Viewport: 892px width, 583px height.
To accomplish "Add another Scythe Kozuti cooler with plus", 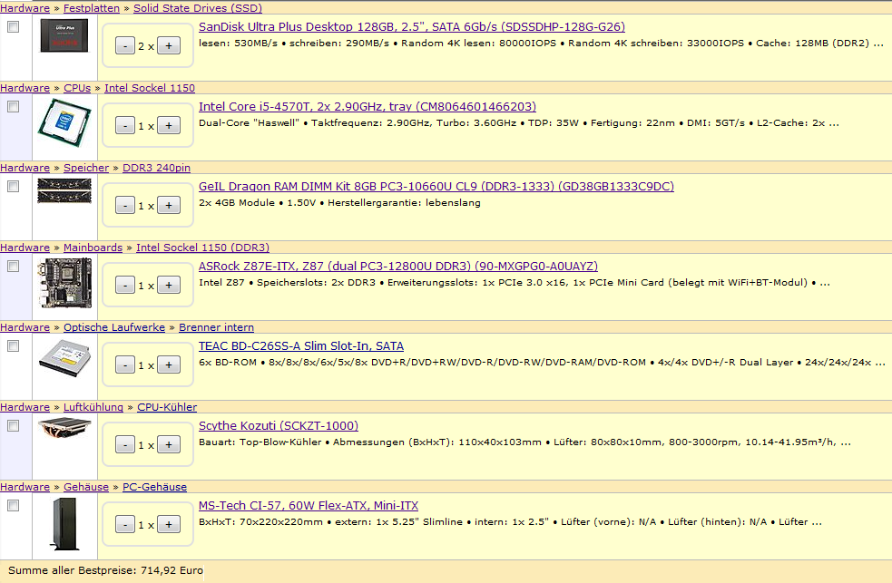I will click(x=169, y=445).
